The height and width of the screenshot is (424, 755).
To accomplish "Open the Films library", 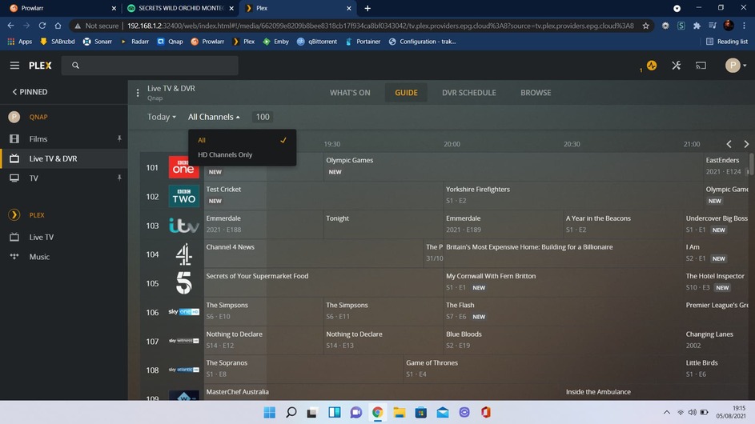I will pos(38,139).
